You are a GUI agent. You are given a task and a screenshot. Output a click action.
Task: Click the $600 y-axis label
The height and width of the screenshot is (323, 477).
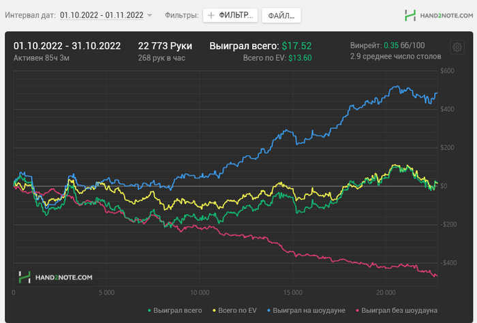click(447, 71)
